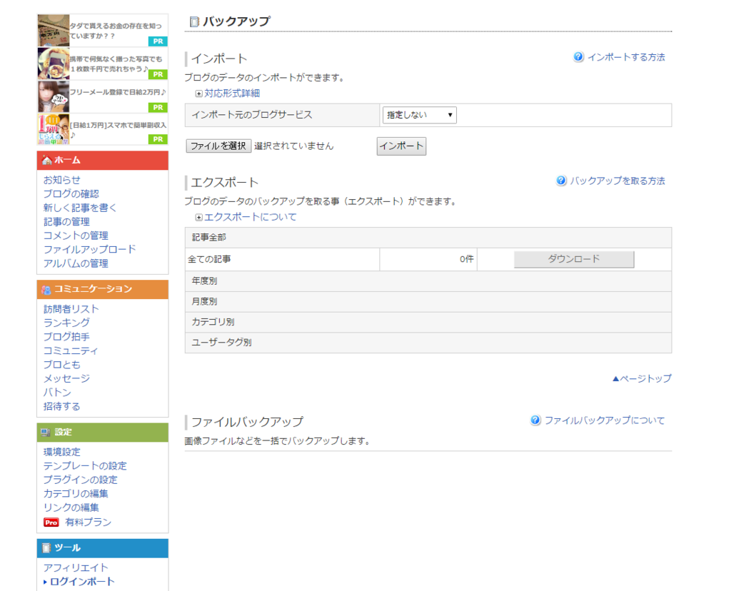
Task: Click the インポート button
Action: (x=401, y=146)
